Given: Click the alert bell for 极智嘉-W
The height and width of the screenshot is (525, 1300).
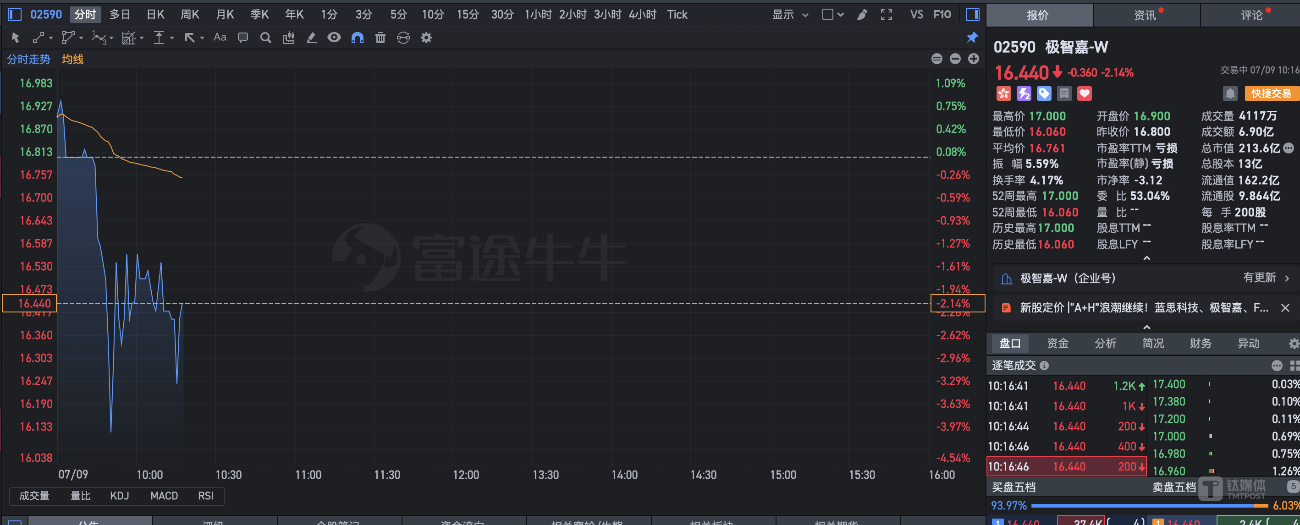Looking at the screenshot, I should click(x=1230, y=93).
